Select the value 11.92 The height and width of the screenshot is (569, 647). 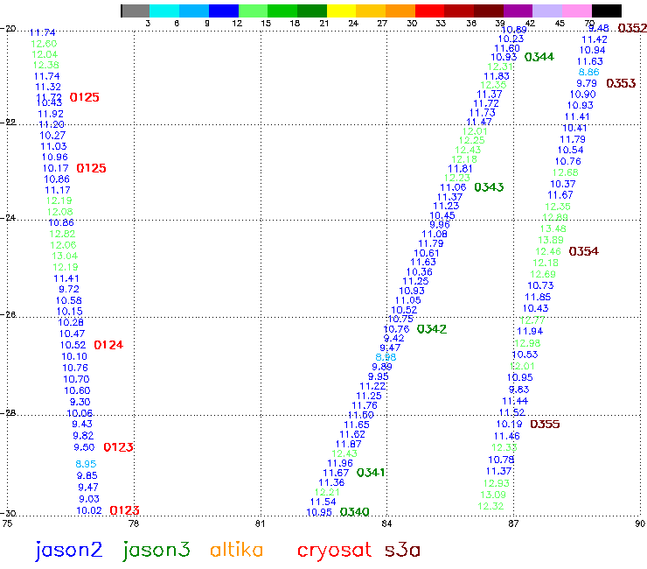(x=51, y=114)
